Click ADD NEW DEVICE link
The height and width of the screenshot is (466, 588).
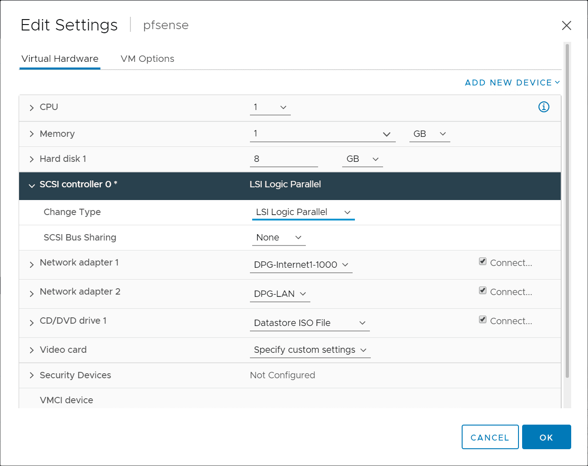pos(512,83)
